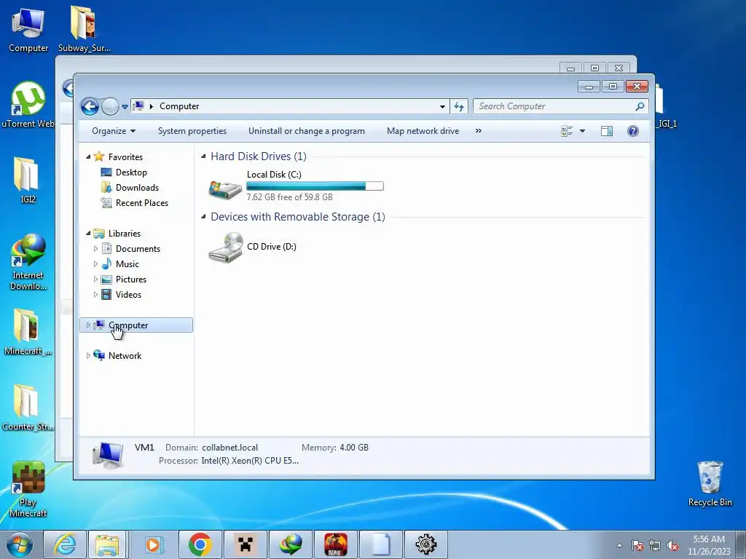
Task: Open Windows Media Player from taskbar
Action: tap(153, 544)
